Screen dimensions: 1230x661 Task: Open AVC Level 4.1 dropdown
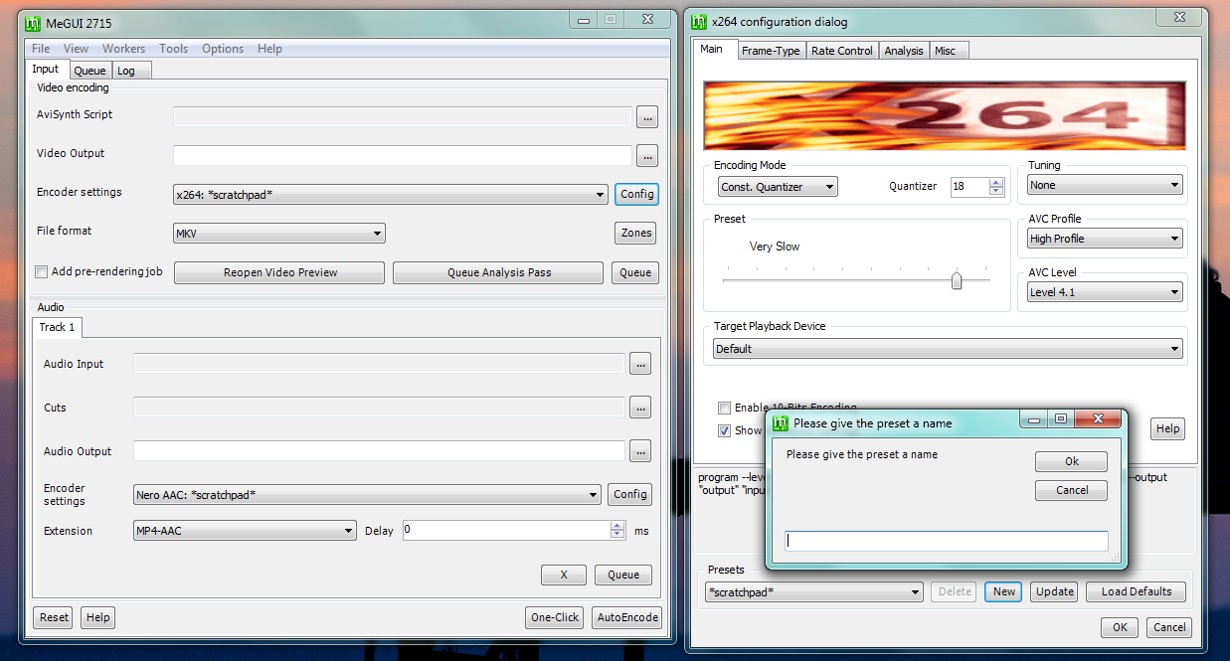1105,292
